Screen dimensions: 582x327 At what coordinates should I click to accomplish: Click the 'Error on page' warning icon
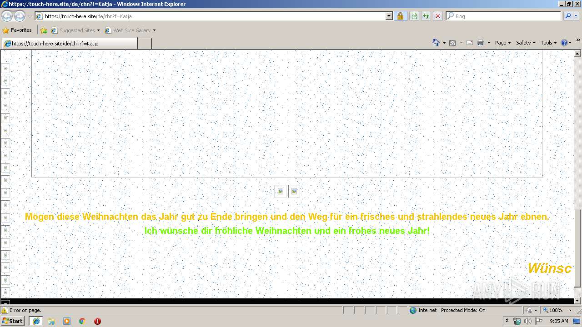point(5,310)
